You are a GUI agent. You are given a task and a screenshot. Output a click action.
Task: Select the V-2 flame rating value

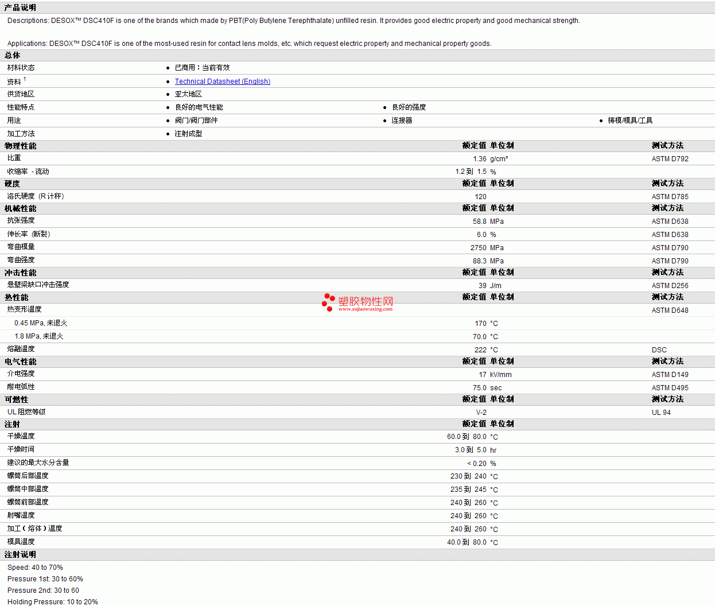tap(481, 413)
